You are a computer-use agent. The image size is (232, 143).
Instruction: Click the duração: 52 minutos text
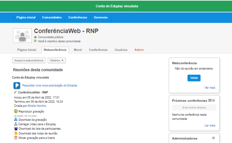point(25,116)
